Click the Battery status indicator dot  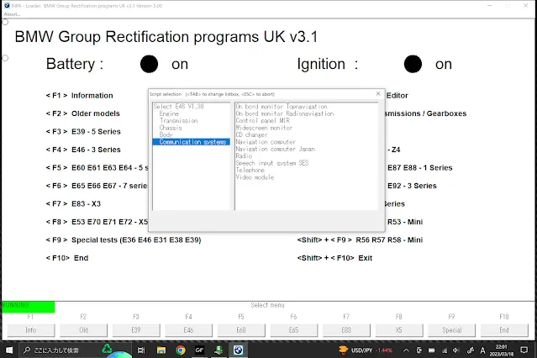(x=149, y=64)
